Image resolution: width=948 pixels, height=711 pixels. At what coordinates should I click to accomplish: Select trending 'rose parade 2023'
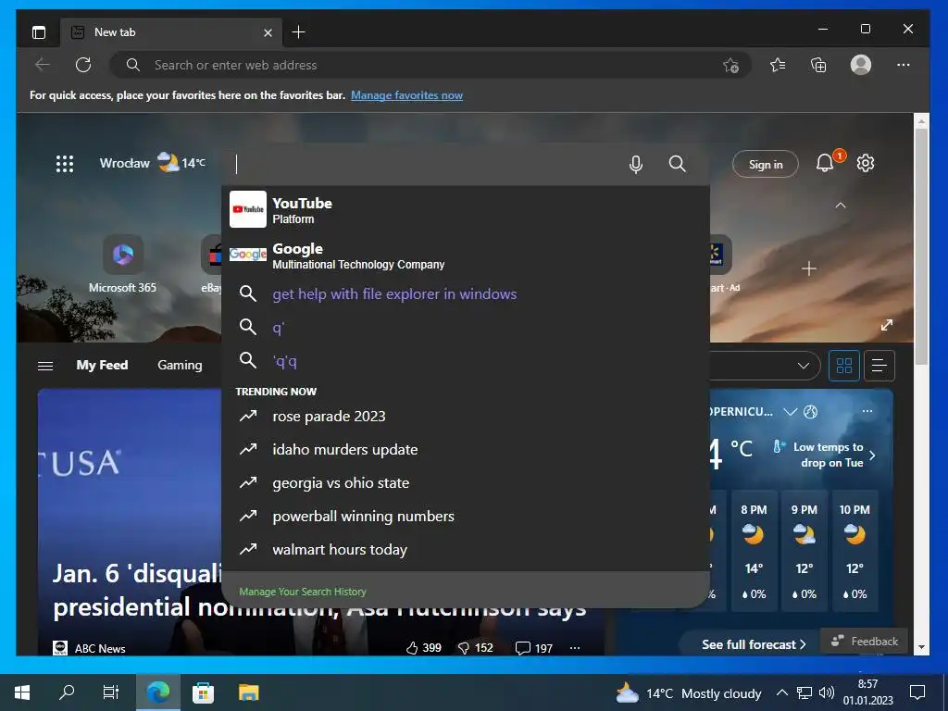coord(466,417)
